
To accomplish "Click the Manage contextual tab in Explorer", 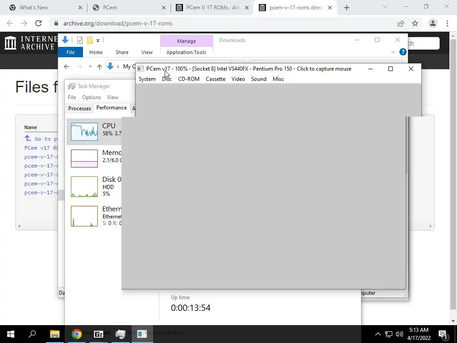I will 187,41.
